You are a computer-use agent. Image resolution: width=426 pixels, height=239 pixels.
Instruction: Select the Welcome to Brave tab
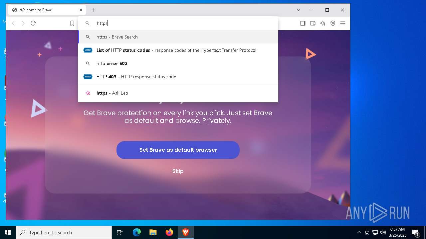[x=47, y=10]
